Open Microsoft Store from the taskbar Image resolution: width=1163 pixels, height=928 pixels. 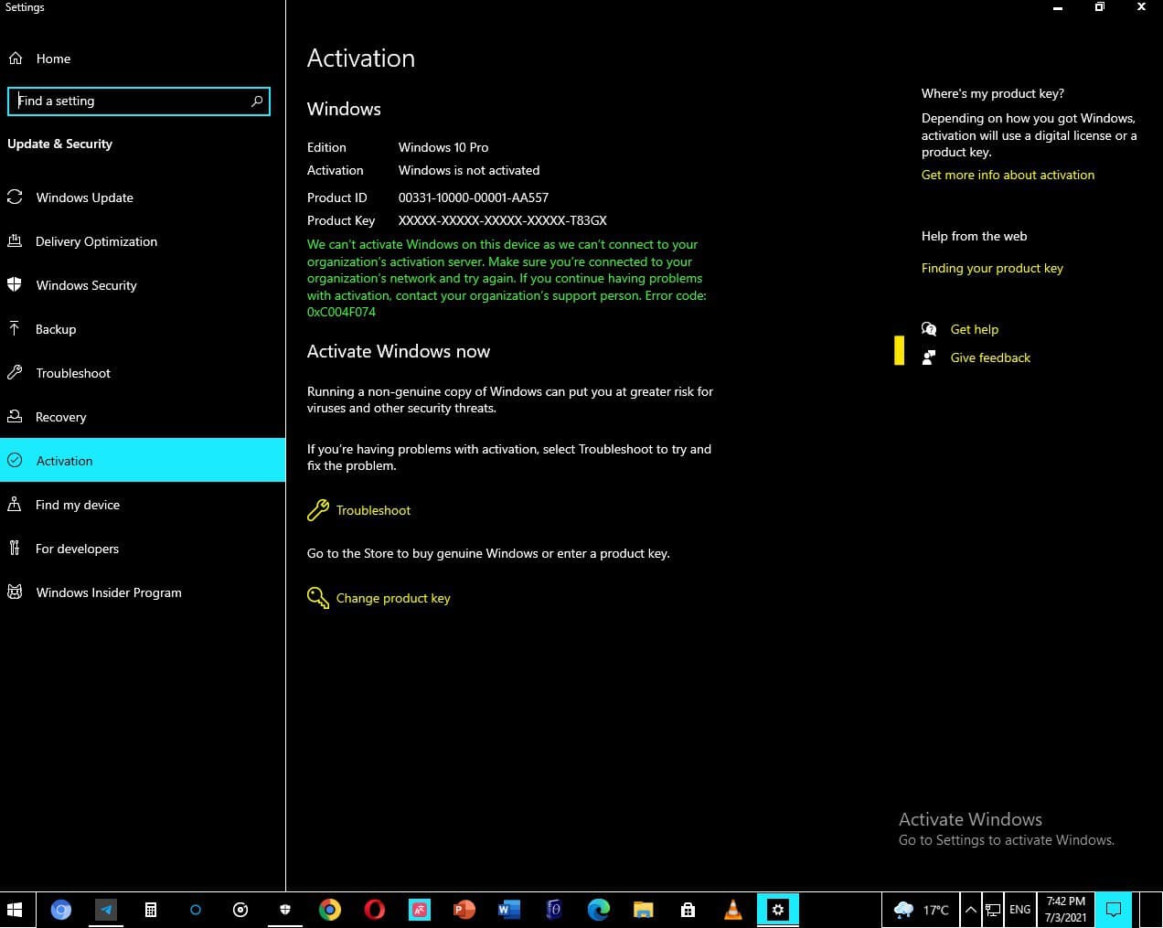click(x=688, y=910)
